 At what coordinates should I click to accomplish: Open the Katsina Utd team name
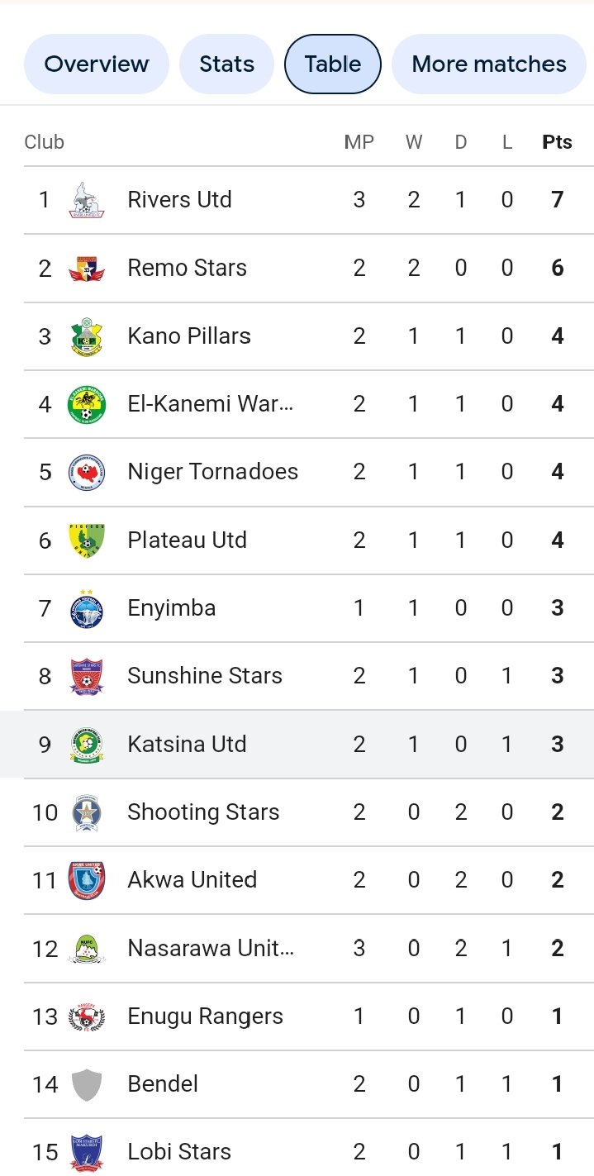[x=187, y=744]
